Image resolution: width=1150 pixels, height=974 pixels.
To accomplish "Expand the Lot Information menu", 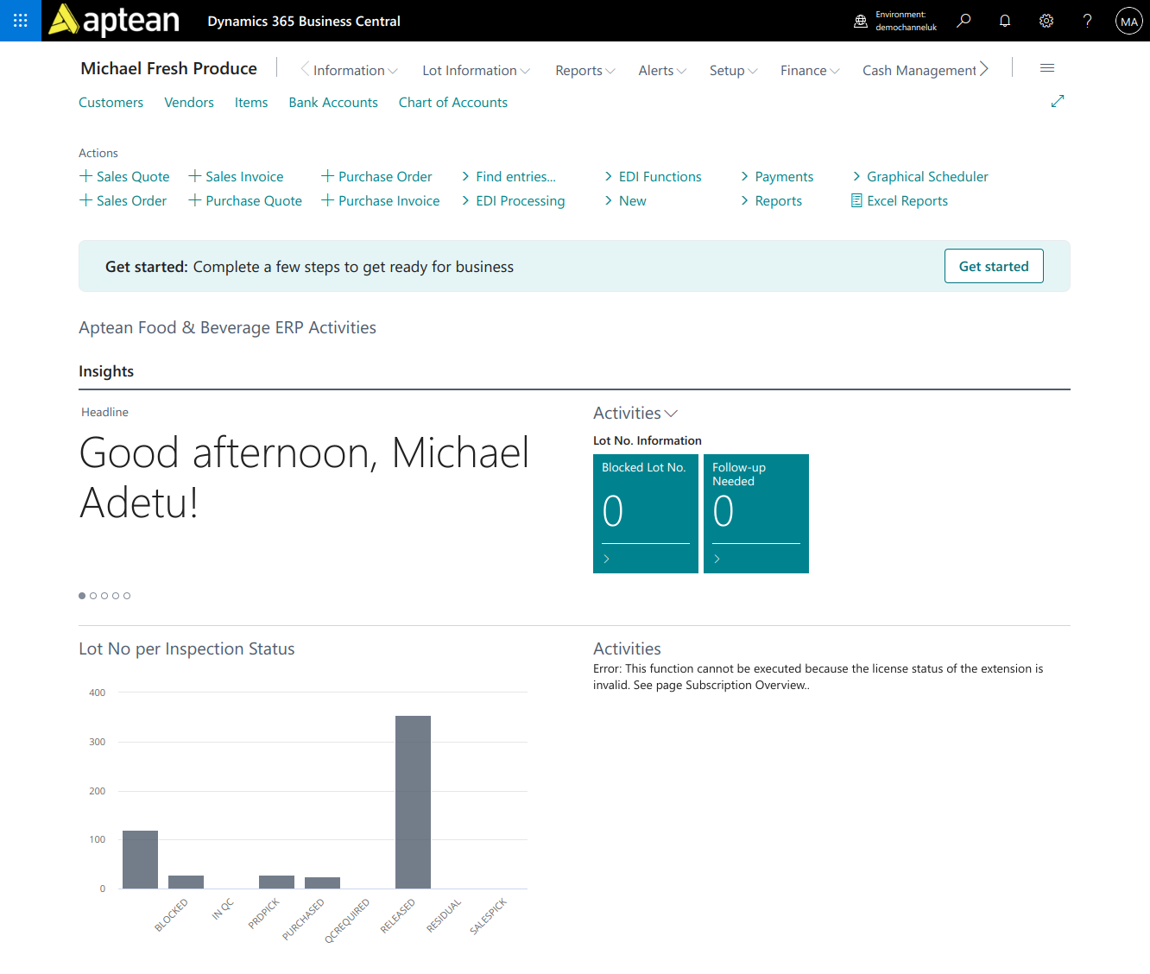I will click(476, 70).
